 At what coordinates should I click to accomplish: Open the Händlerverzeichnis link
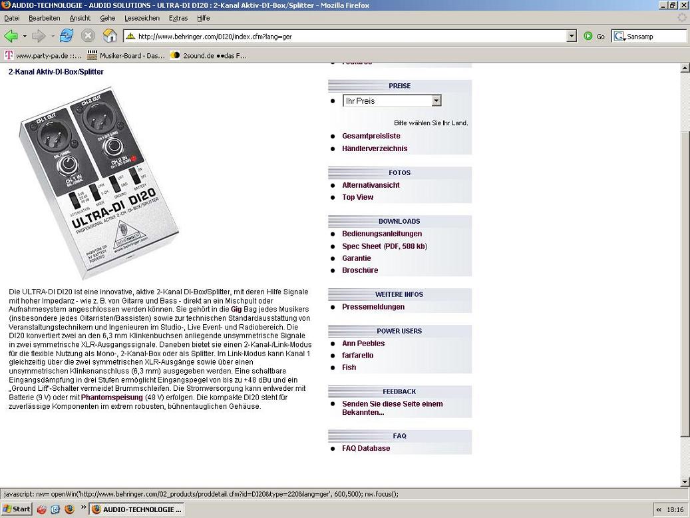375,148
